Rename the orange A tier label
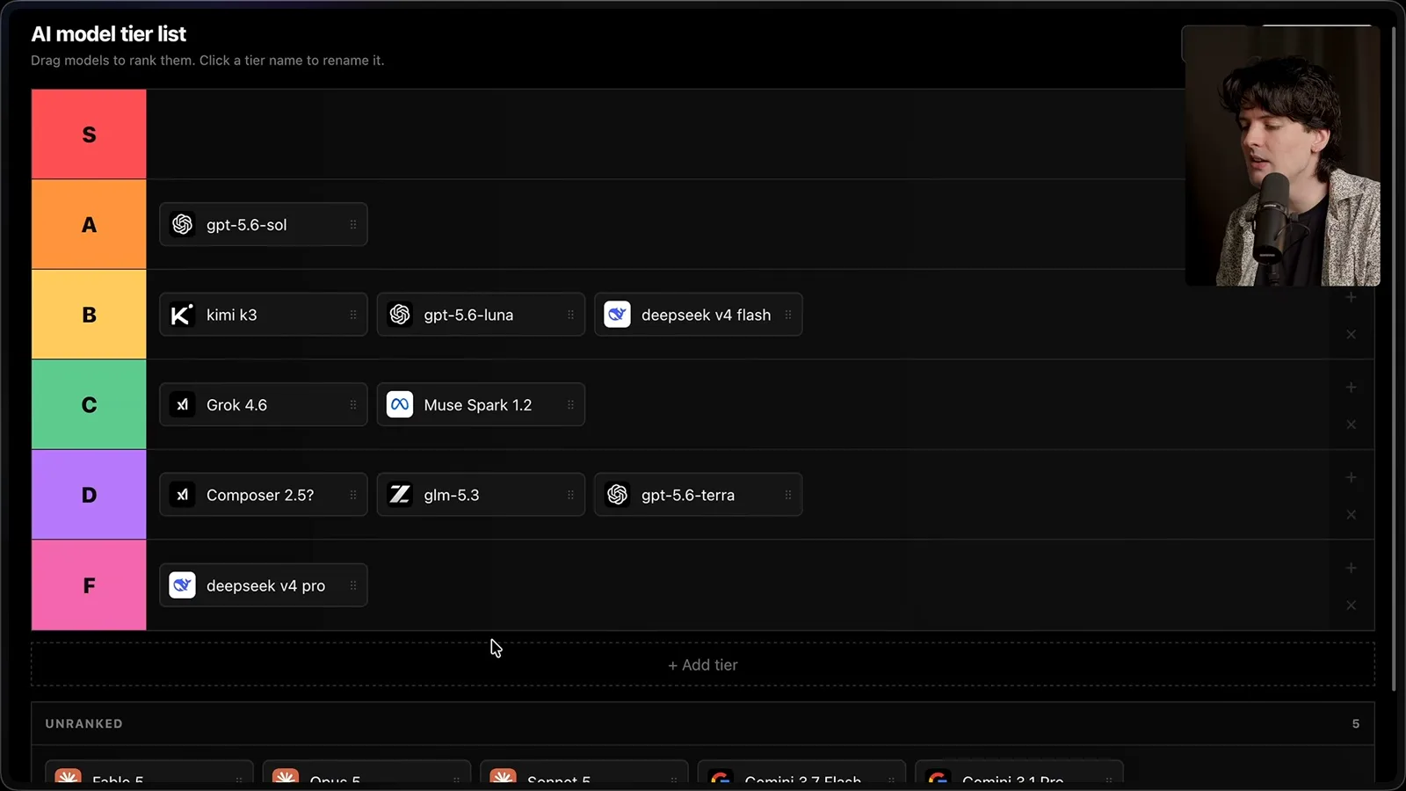Screen dimensions: 1406x791 (89, 225)
